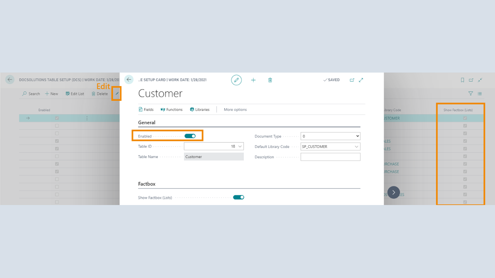This screenshot has width=495, height=278.
Task: Click the next record arrow button
Action: point(394,192)
